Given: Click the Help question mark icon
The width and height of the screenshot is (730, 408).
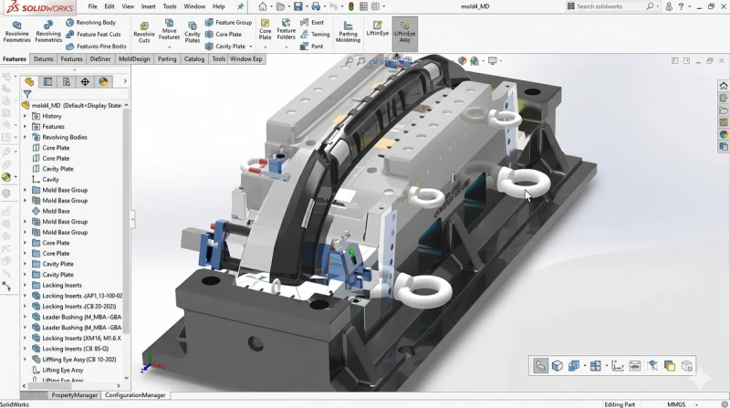Looking at the screenshot, I should pyautogui.click(x=682, y=6).
